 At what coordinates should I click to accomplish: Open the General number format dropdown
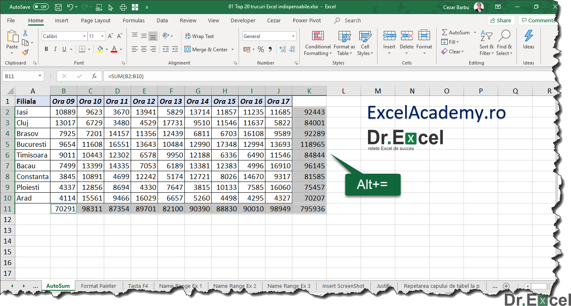click(x=294, y=36)
